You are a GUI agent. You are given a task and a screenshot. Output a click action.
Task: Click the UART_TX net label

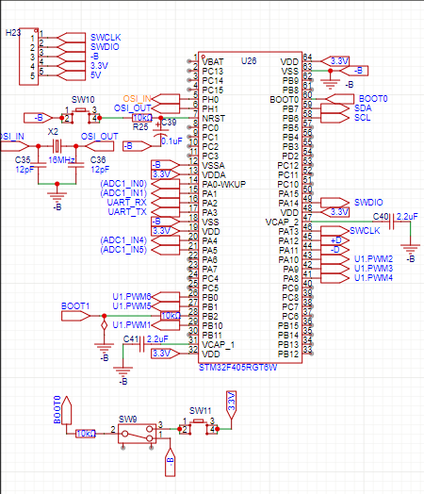(127, 212)
